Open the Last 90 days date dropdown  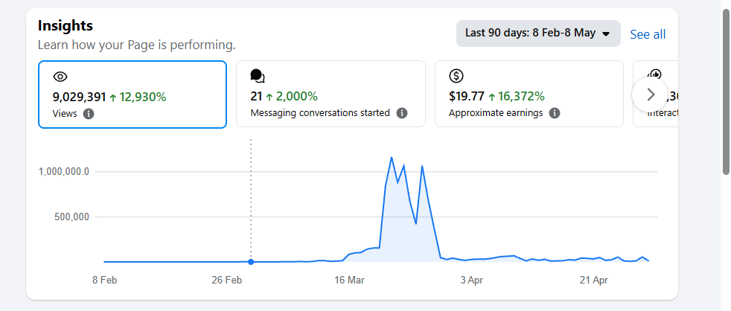(538, 33)
